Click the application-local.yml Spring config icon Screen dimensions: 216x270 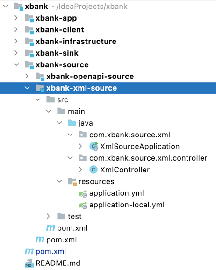pyautogui.click(x=83, y=205)
